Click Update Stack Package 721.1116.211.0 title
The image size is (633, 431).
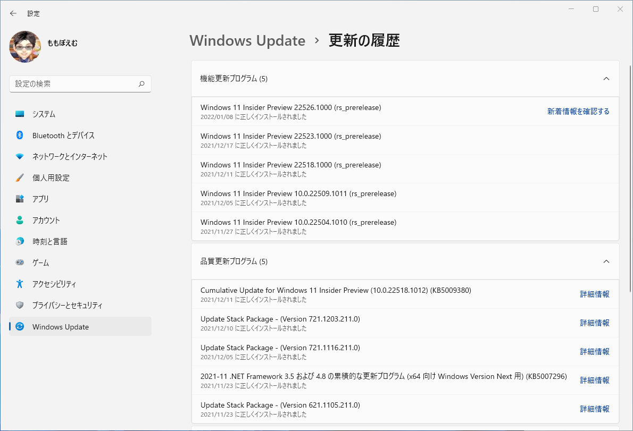click(280, 348)
